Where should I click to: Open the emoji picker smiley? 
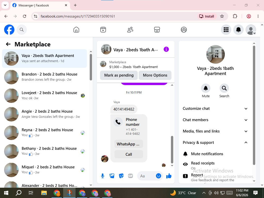159,176
